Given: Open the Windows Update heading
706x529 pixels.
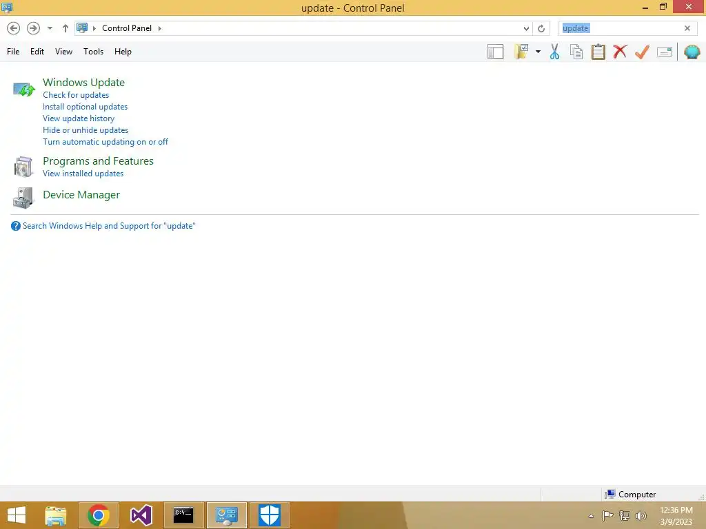Looking at the screenshot, I should 83,83.
